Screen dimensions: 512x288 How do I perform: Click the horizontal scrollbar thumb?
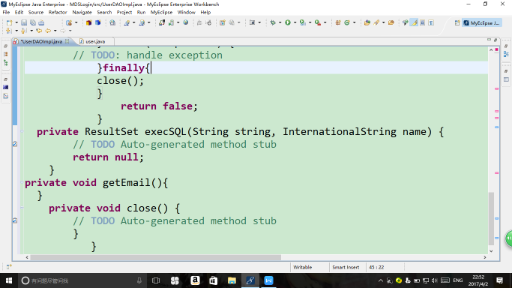click(x=156, y=257)
